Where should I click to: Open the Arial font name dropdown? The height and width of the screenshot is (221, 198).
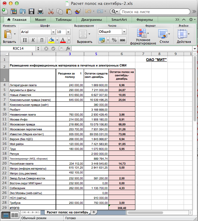click(53, 32)
